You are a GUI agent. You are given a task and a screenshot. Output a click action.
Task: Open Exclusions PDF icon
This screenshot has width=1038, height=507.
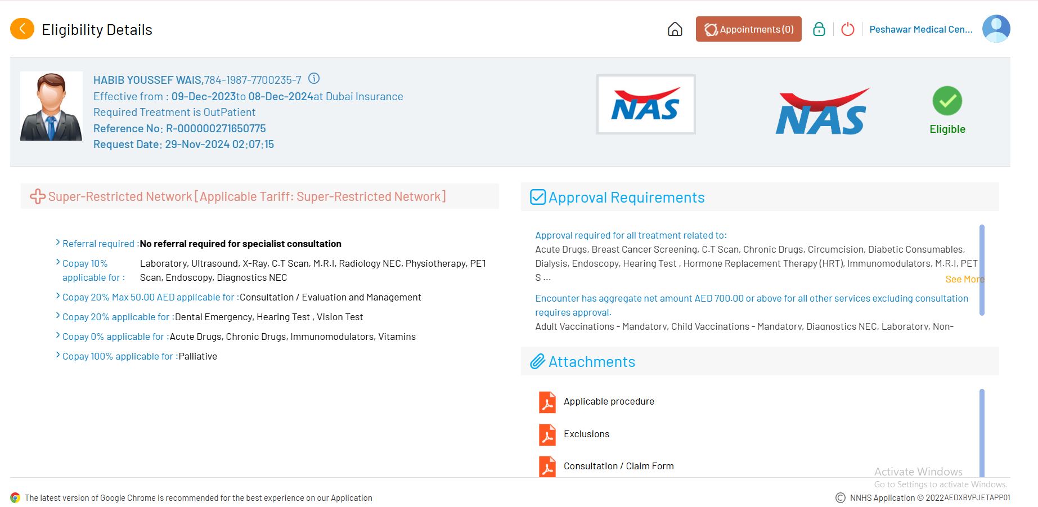(547, 434)
